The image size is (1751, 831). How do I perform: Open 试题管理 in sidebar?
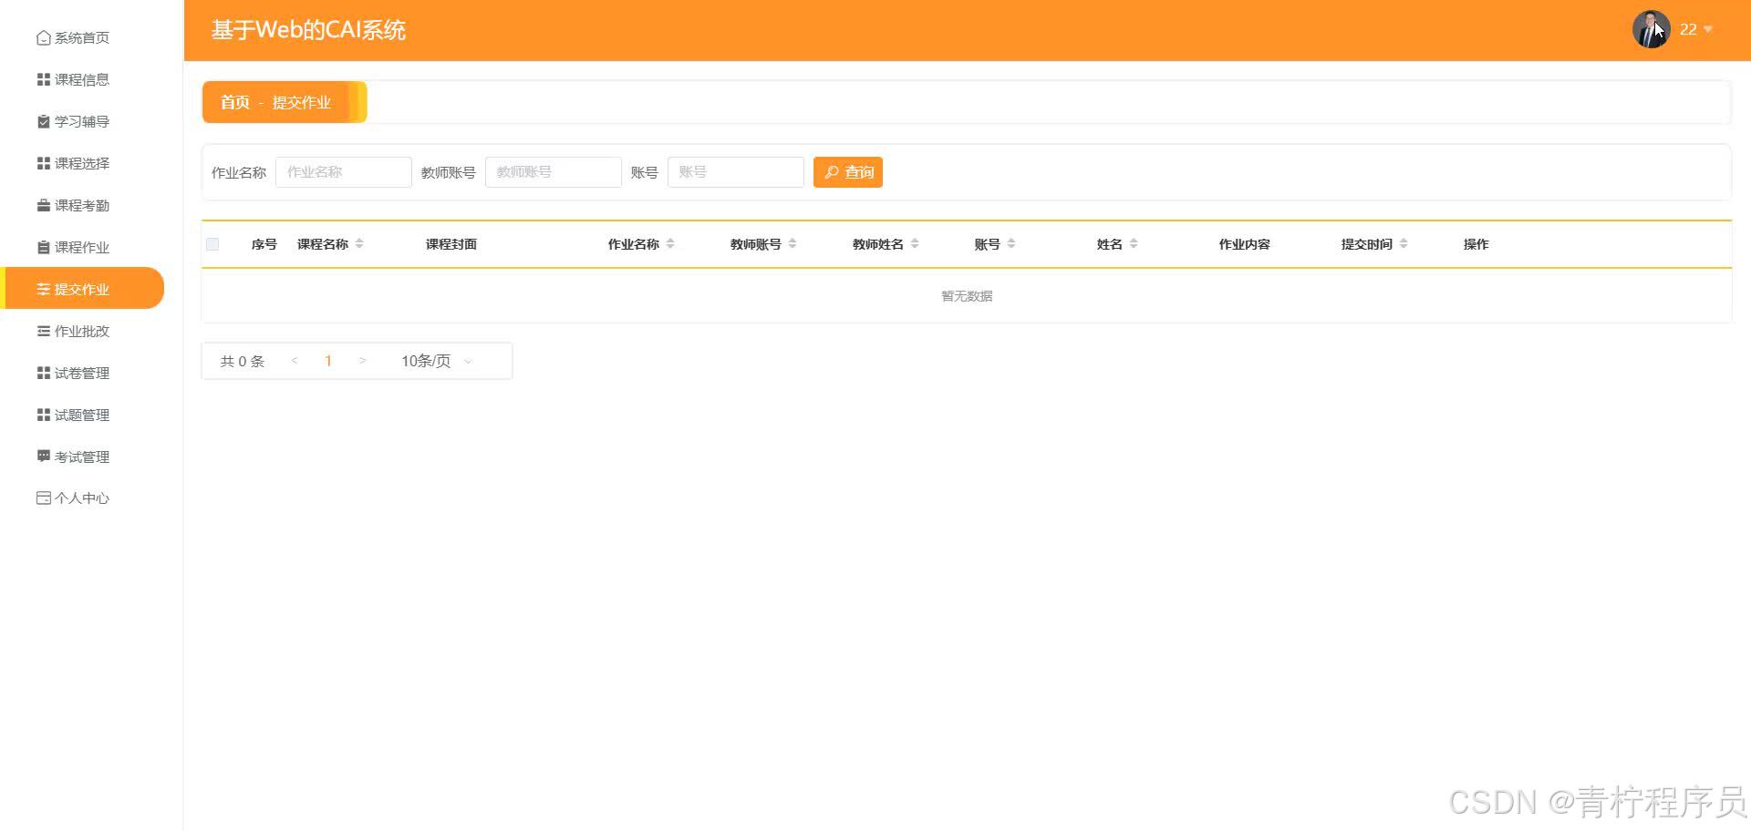82,415
